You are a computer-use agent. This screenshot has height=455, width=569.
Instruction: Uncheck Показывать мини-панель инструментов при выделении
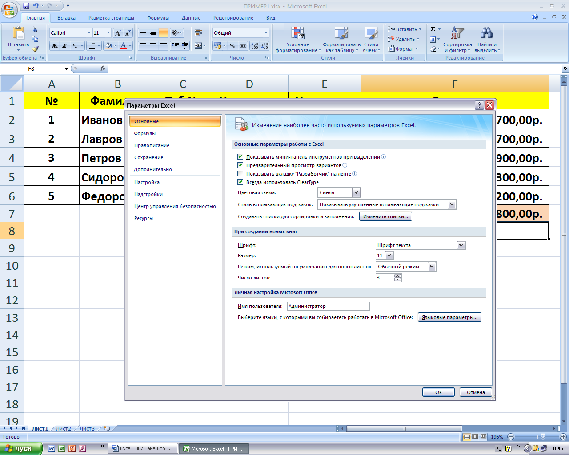(240, 156)
